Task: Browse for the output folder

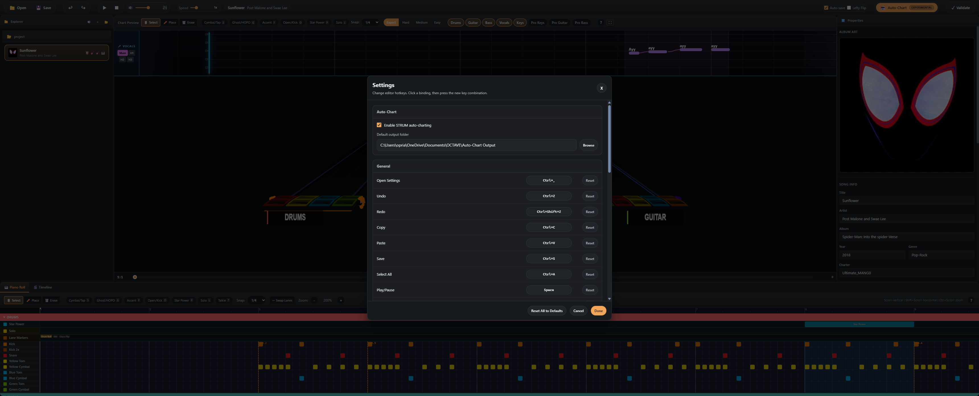Action: pyautogui.click(x=588, y=145)
